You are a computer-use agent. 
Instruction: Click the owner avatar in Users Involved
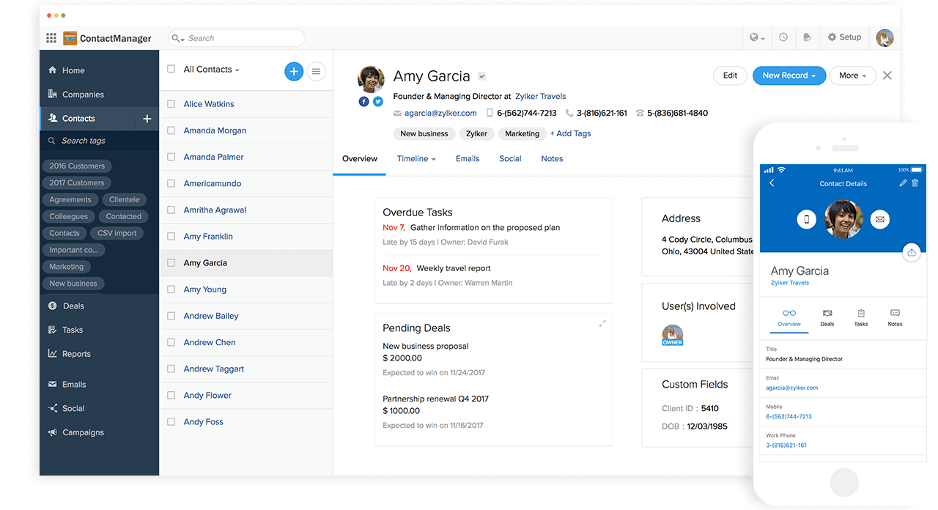tap(672, 335)
